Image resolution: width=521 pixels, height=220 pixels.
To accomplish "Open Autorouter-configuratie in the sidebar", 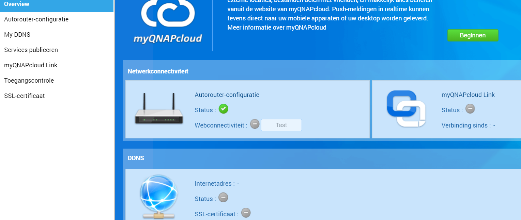I will tap(36, 19).
